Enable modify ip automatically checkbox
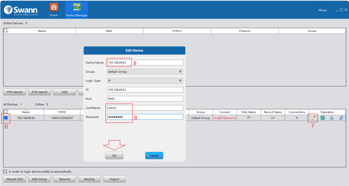This screenshot has width=349, height=186. click(5, 171)
